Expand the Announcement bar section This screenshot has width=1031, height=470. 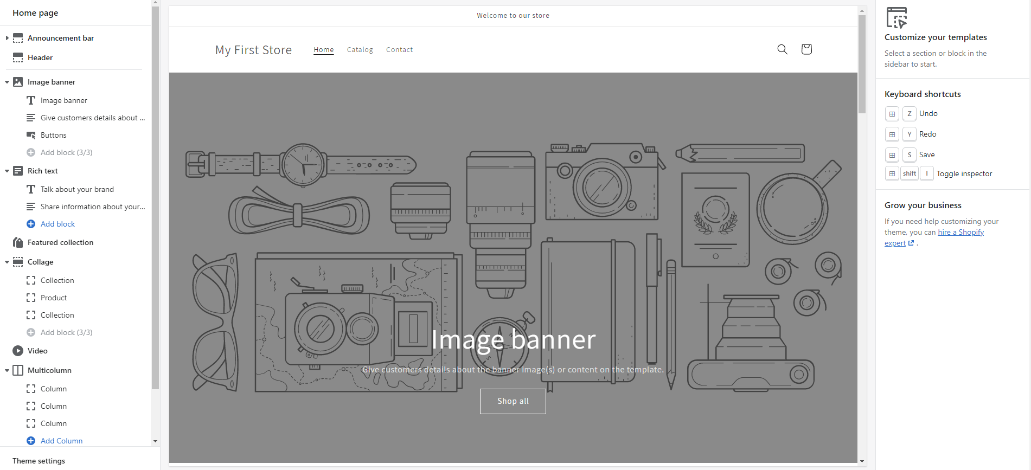point(7,38)
